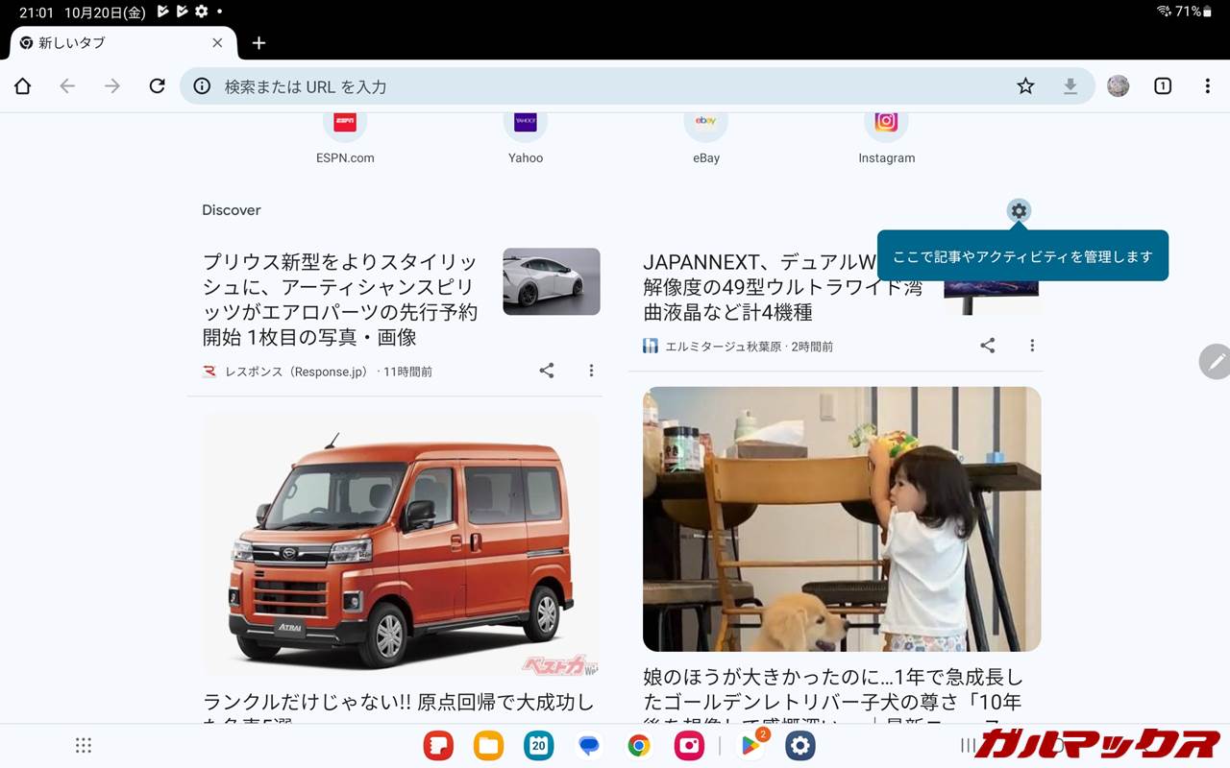Tap the Chrome home icon

point(23,86)
